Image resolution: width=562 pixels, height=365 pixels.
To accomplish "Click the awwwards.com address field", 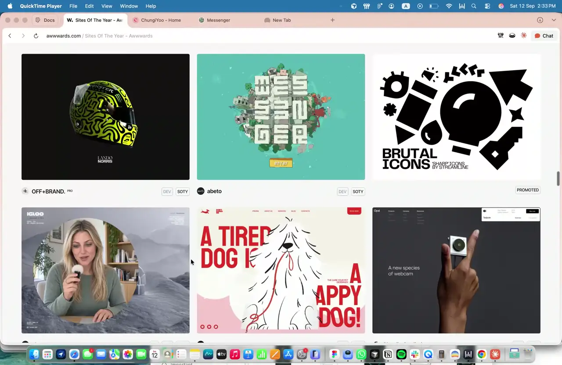I will [99, 36].
